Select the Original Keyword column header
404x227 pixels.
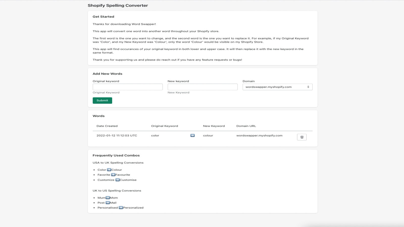(x=165, y=126)
